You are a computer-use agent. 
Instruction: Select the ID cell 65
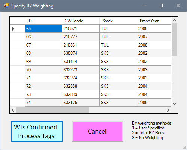pyautogui.click(x=43, y=29)
